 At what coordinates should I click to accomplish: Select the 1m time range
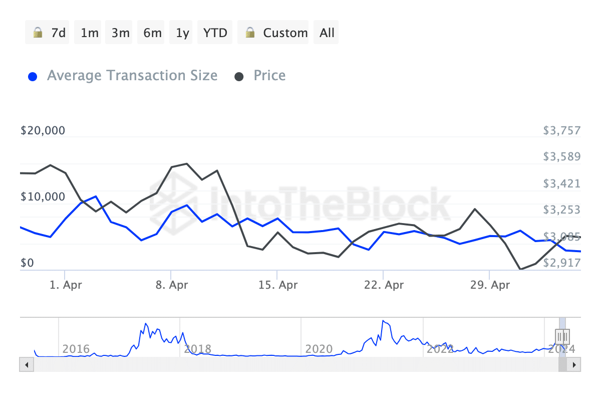[x=90, y=33]
